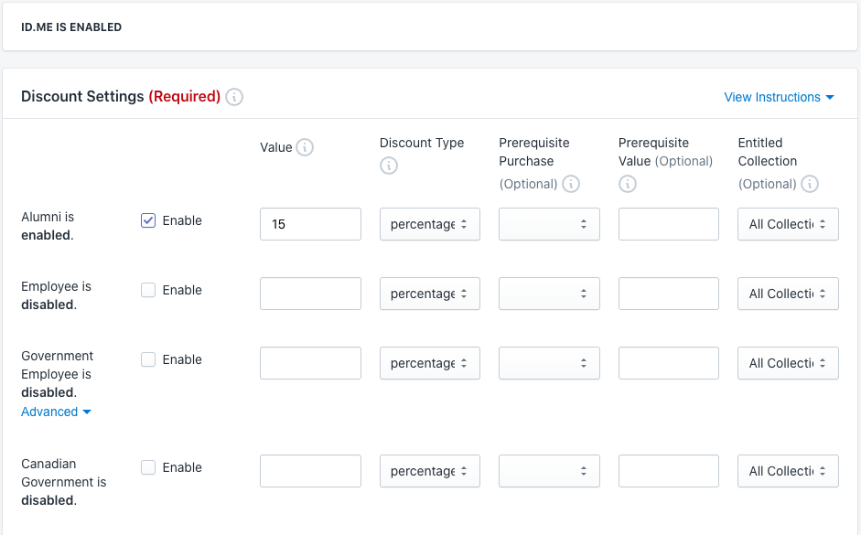Open Canadian Government prerequisite purchase dropdown
This screenshot has width=861, height=535.
(549, 471)
